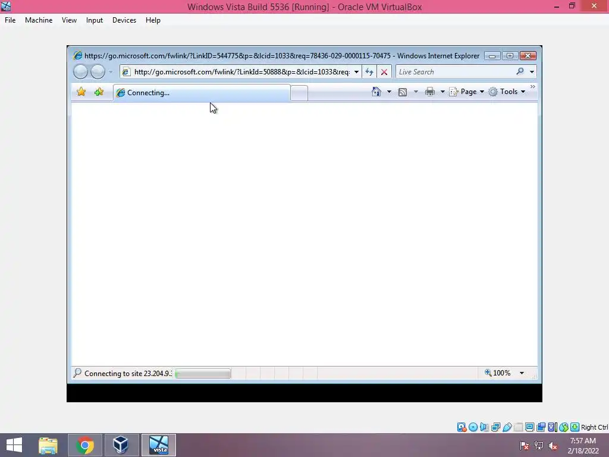The image size is (609, 457).
Task: Click the Print icon
Action: (429, 92)
